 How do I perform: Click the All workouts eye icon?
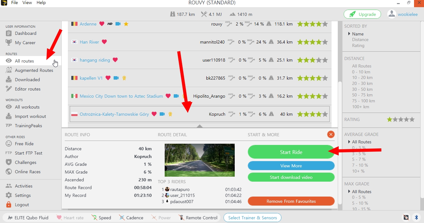pos(9,107)
